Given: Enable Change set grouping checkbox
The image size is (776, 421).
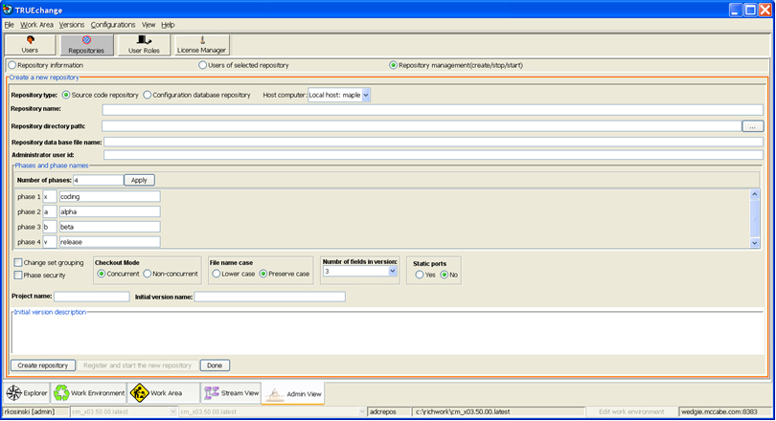Looking at the screenshot, I should [18, 262].
